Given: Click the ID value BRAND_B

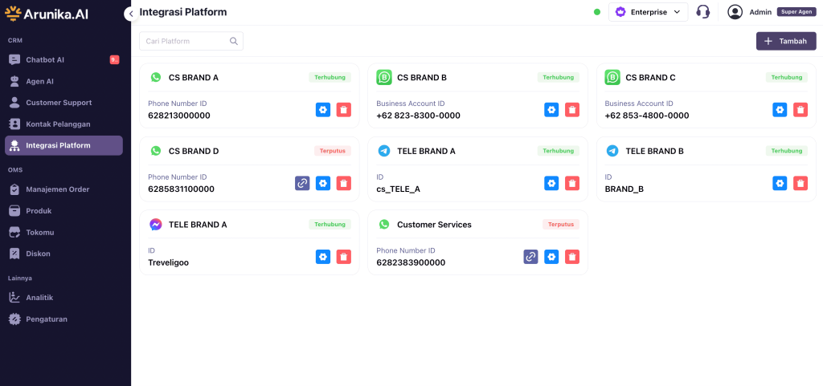Looking at the screenshot, I should (624, 189).
